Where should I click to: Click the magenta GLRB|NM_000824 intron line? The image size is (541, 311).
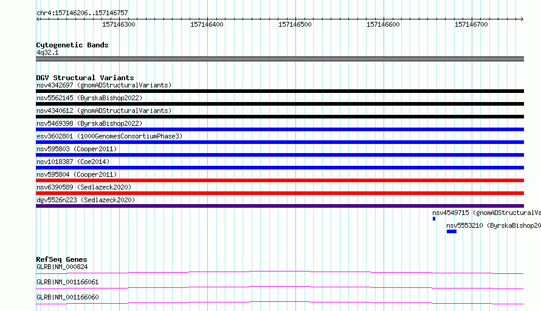tap(280, 272)
